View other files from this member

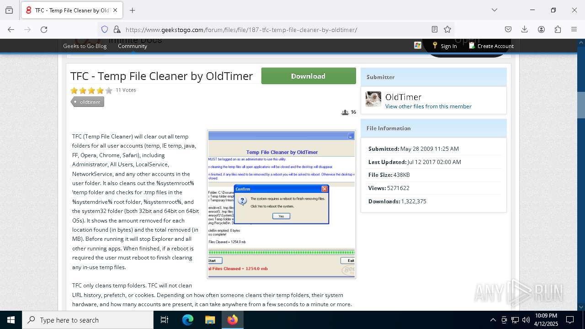pyautogui.click(x=428, y=106)
